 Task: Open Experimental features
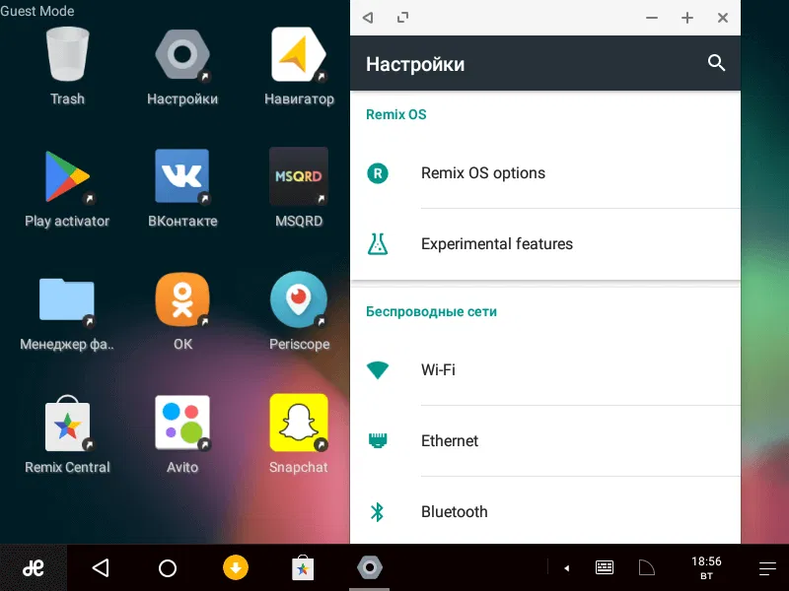[545, 243]
